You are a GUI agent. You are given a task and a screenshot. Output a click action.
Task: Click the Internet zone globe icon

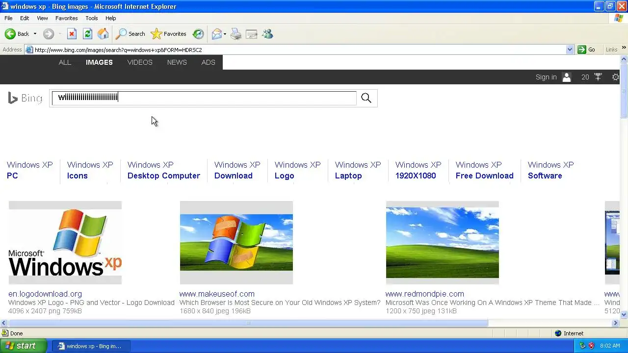click(558, 333)
